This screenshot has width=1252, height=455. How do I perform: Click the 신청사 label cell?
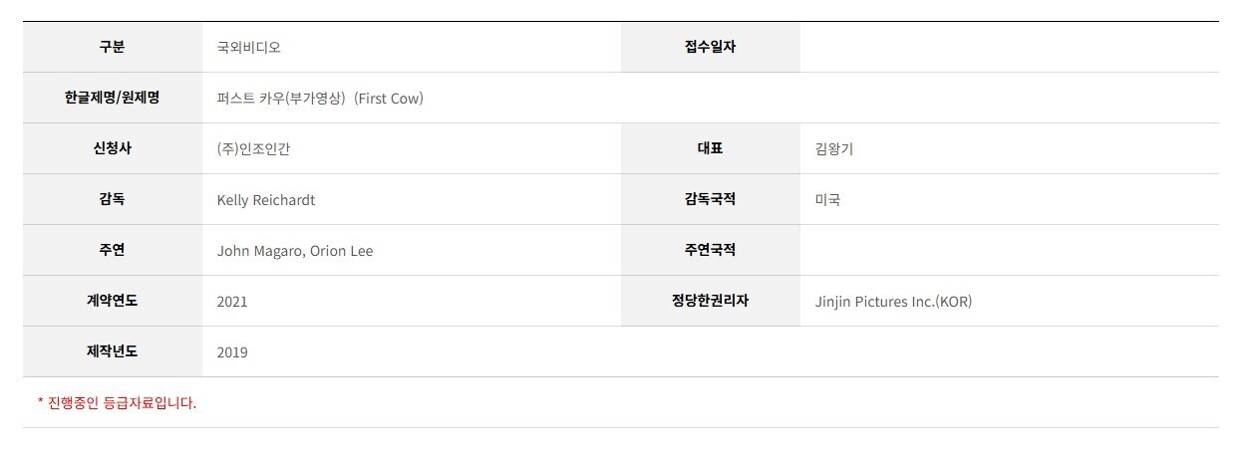(113, 148)
